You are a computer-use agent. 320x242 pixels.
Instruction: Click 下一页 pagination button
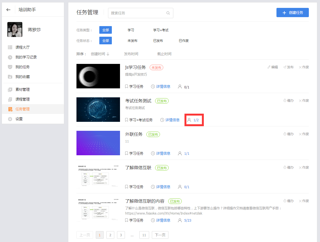point(160,235)
